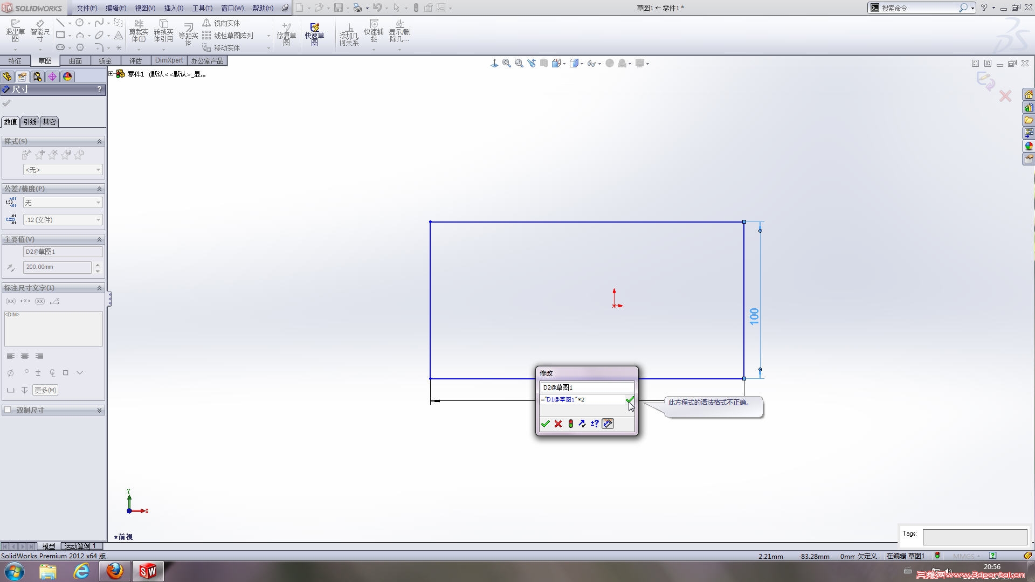This screenshot has height=582, width=1035.
Task: Click the Mirror Entities (镜向实体) tool
Action: tap(222, 23)
